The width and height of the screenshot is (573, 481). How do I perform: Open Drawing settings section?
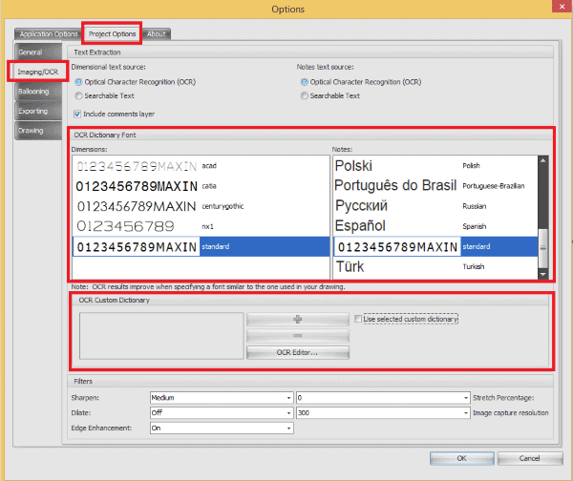coord(38,131)
